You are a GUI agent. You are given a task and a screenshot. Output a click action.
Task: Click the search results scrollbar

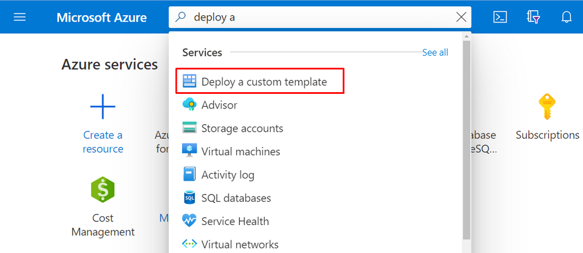(x=466, y=146)
